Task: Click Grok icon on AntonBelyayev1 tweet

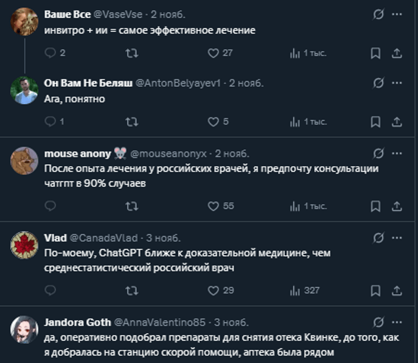Action: [x=378, y=83]
